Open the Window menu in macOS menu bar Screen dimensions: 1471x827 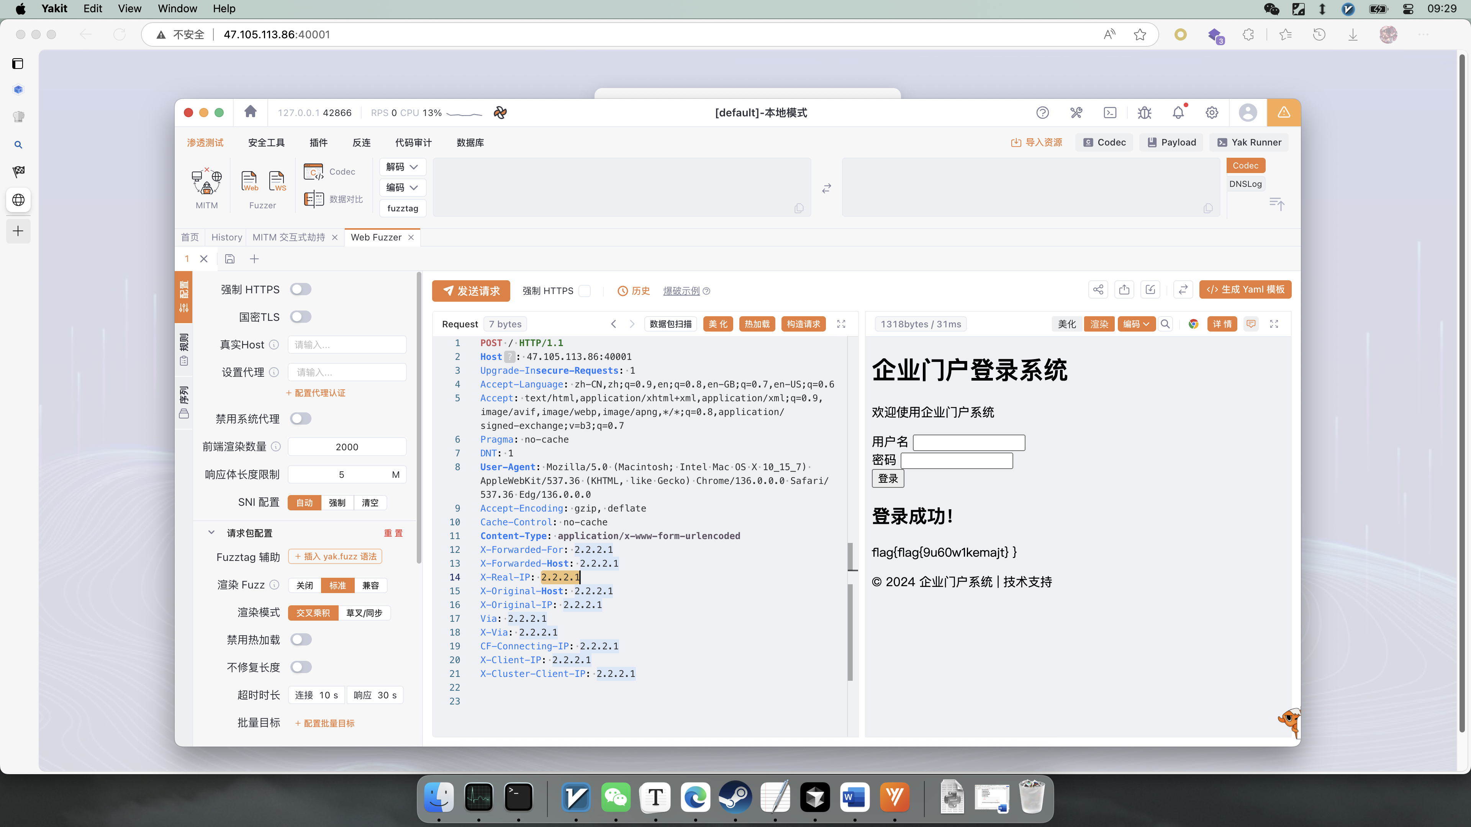pos(177,8)
